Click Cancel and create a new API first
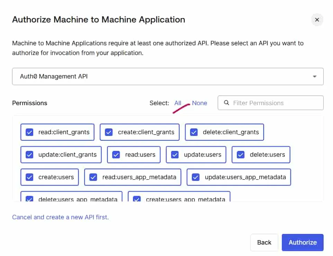This screenshot has width=333, height=256. [60, 217]
